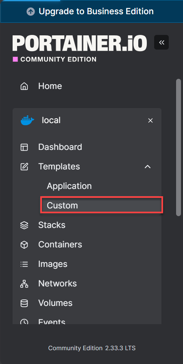This screenshot has height=364, width=183.
Task: Click the Home house icon
Action: [x=24, y=86]
